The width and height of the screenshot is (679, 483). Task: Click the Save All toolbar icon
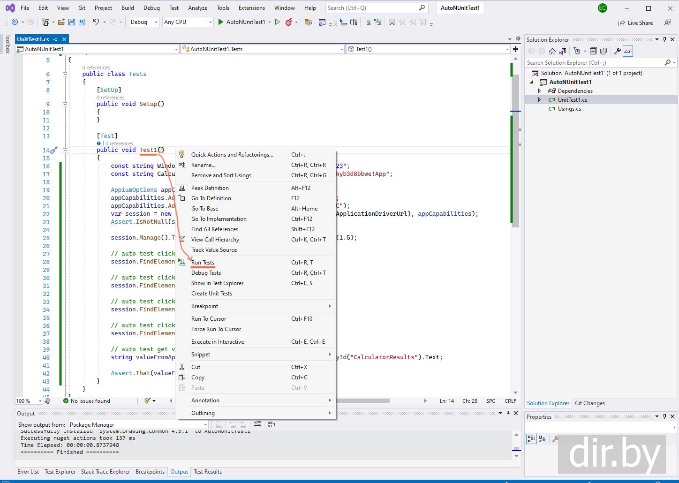pyautogui.click(x=82, y=22)
